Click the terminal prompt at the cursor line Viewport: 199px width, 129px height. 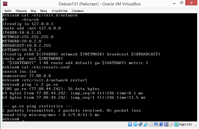[x=23, y=119]
